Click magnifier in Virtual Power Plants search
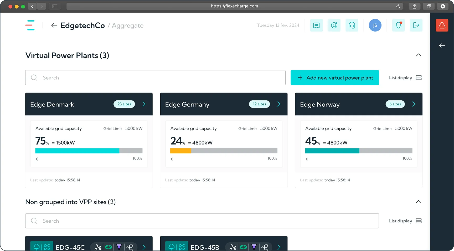 tap(34, 78)
